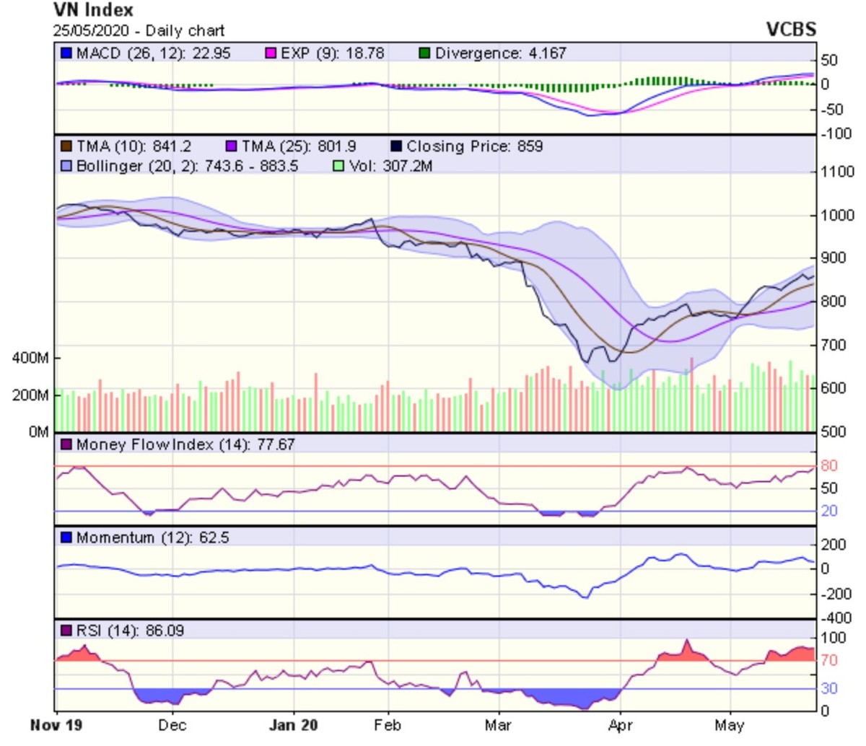Click the Apr label on time axis

(x=620, y=725)
